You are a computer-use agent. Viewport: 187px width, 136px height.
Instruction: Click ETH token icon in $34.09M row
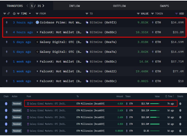coord(153,22)
